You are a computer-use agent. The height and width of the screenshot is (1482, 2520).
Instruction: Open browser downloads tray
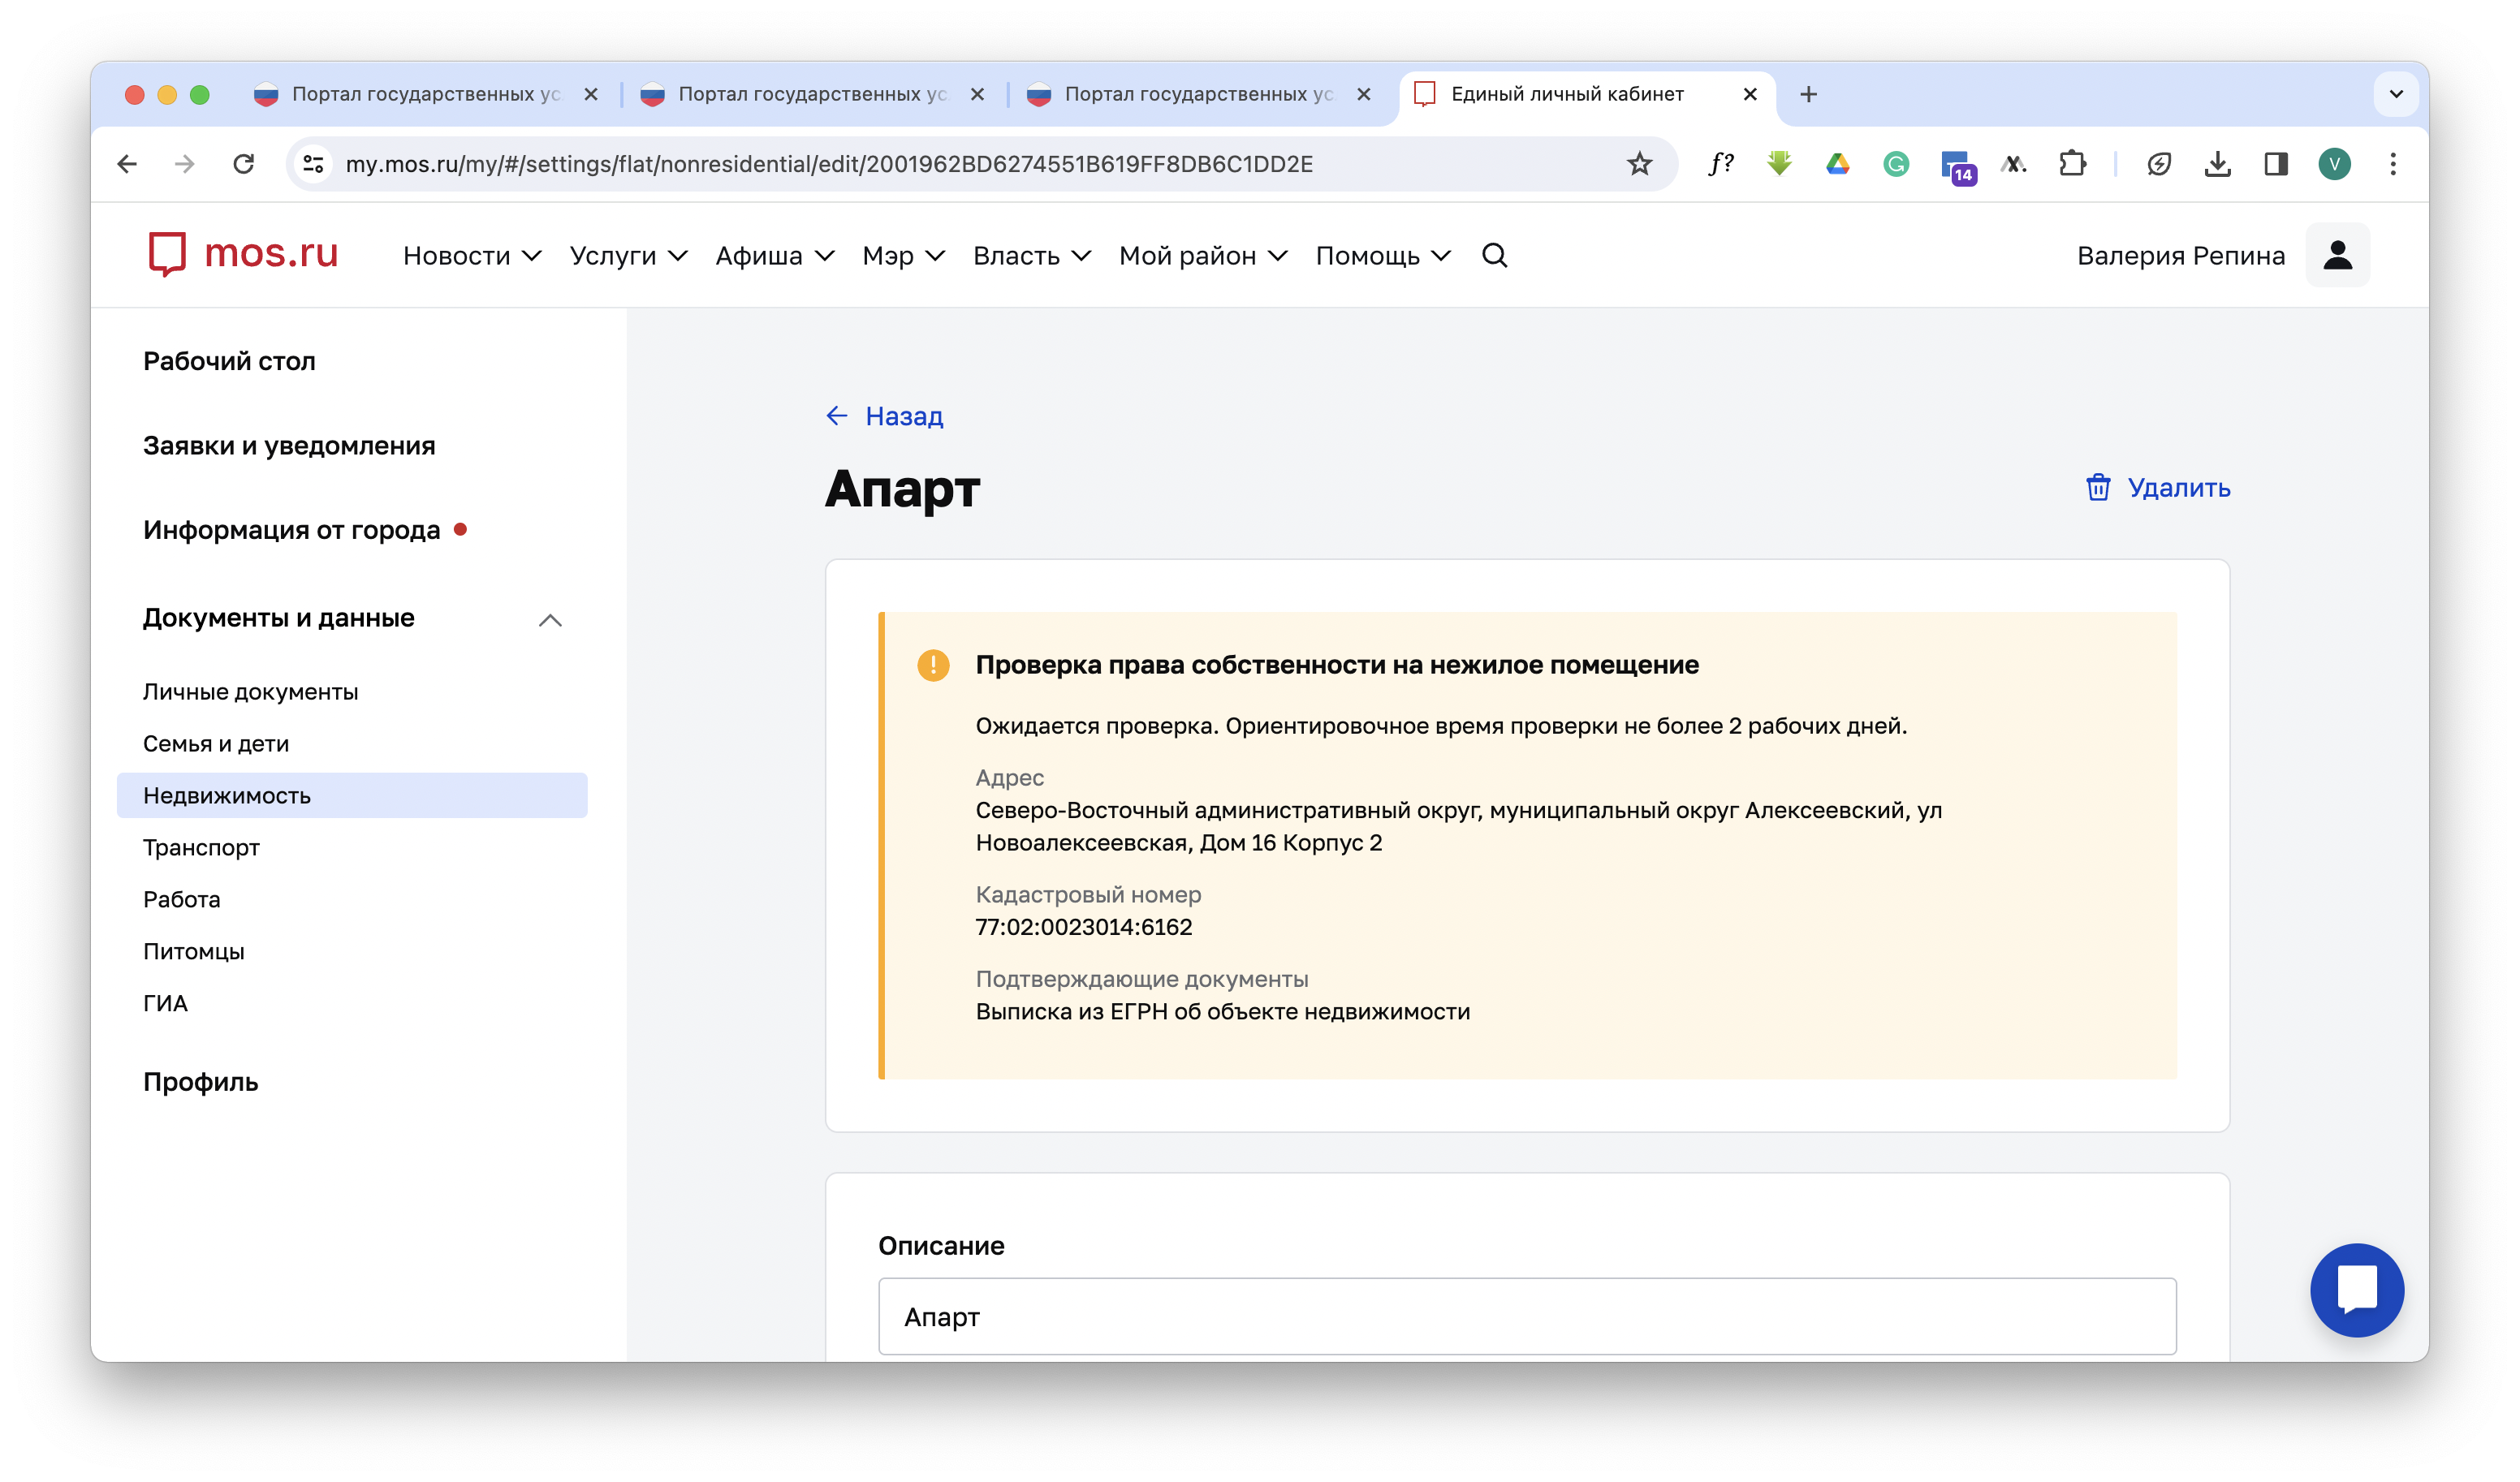pos(2217,164)
